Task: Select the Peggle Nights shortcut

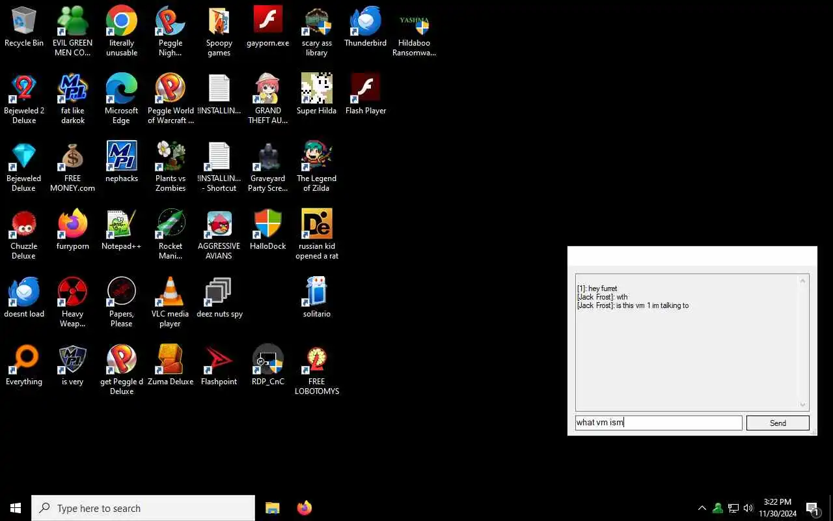Action: pyautogui.click(x=171, y=31)
